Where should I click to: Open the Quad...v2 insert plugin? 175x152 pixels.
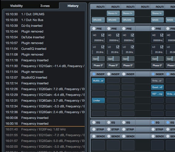point(157,87)
